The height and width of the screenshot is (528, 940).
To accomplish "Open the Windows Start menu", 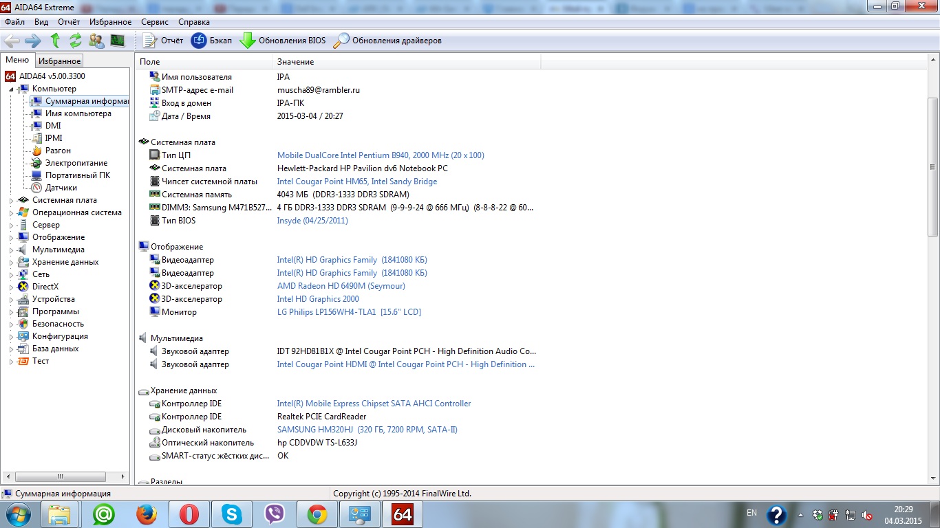I will (19, 514).
